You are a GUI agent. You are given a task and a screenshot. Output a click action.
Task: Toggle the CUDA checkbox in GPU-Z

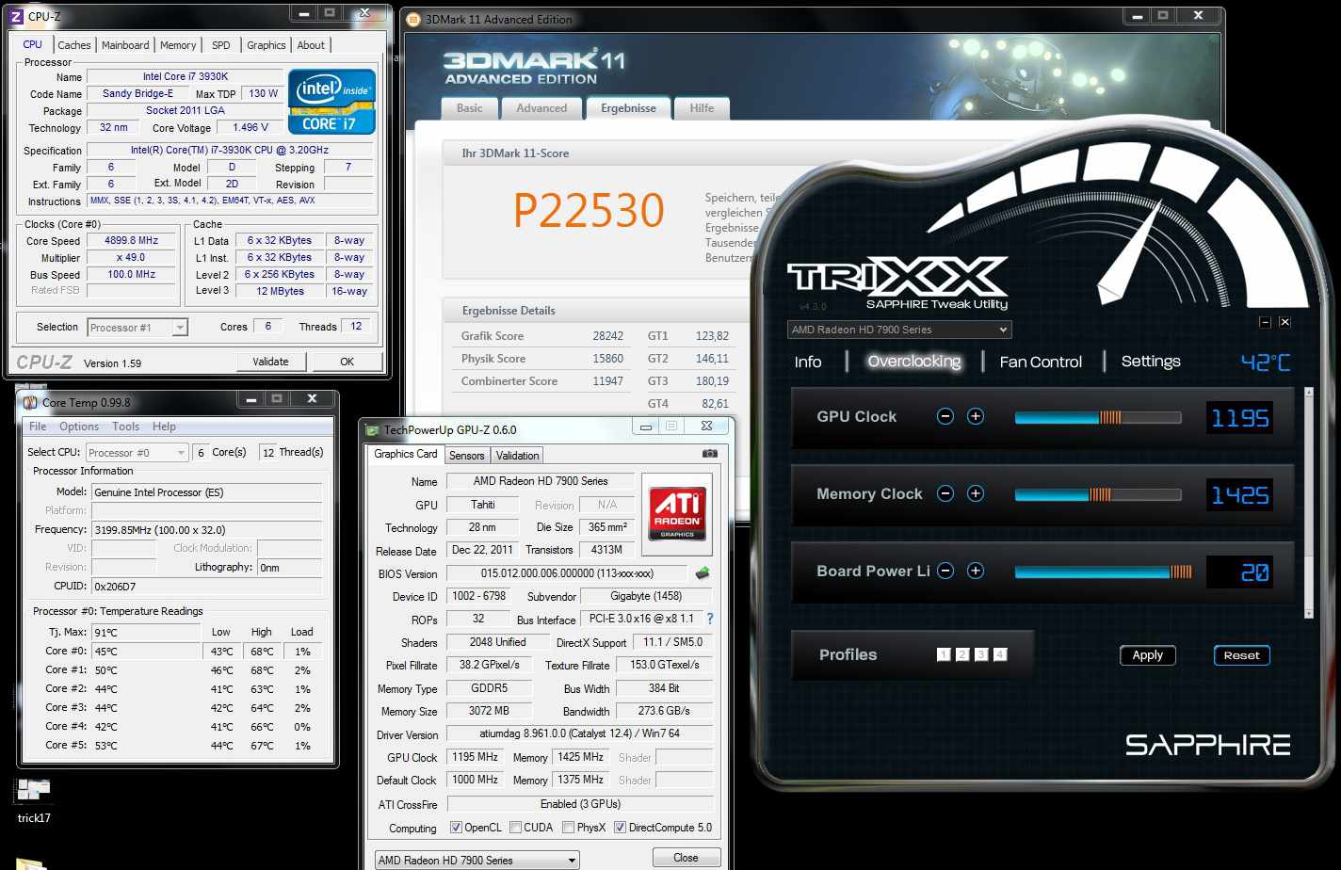[515, 828]
